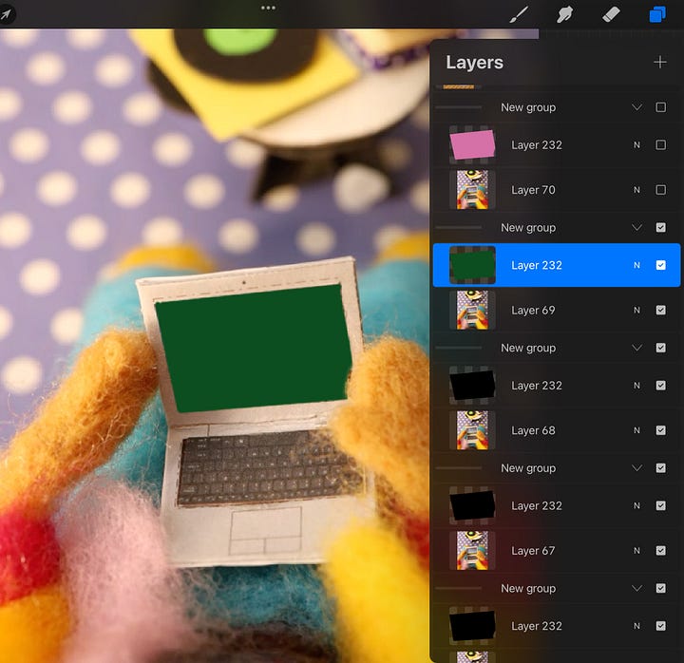Select highlighted "Layer 232" name in blue row
684x663 pixels.
pyautogui.click(x=537, y=266)
